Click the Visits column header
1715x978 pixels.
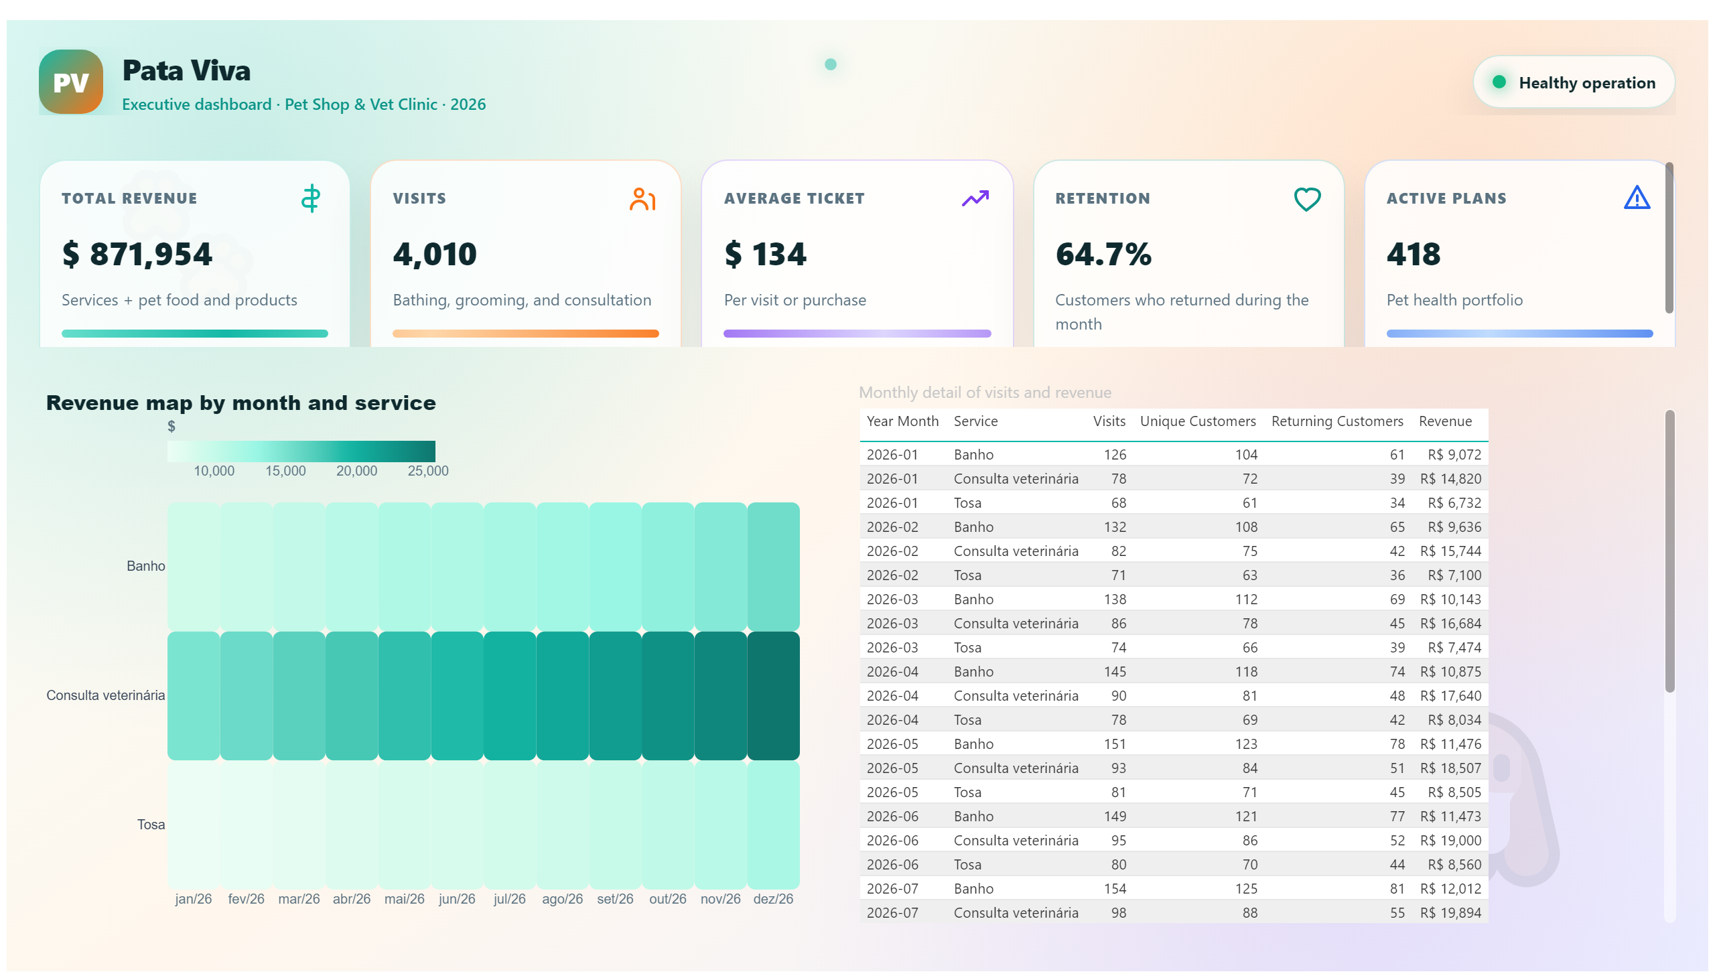[1109, 421]
